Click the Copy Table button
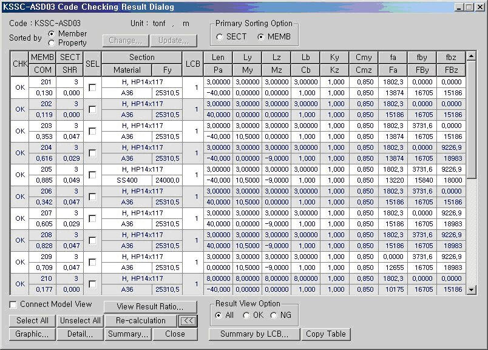Image resolution: width=488 pixels, height=350 pixels. 326,334
